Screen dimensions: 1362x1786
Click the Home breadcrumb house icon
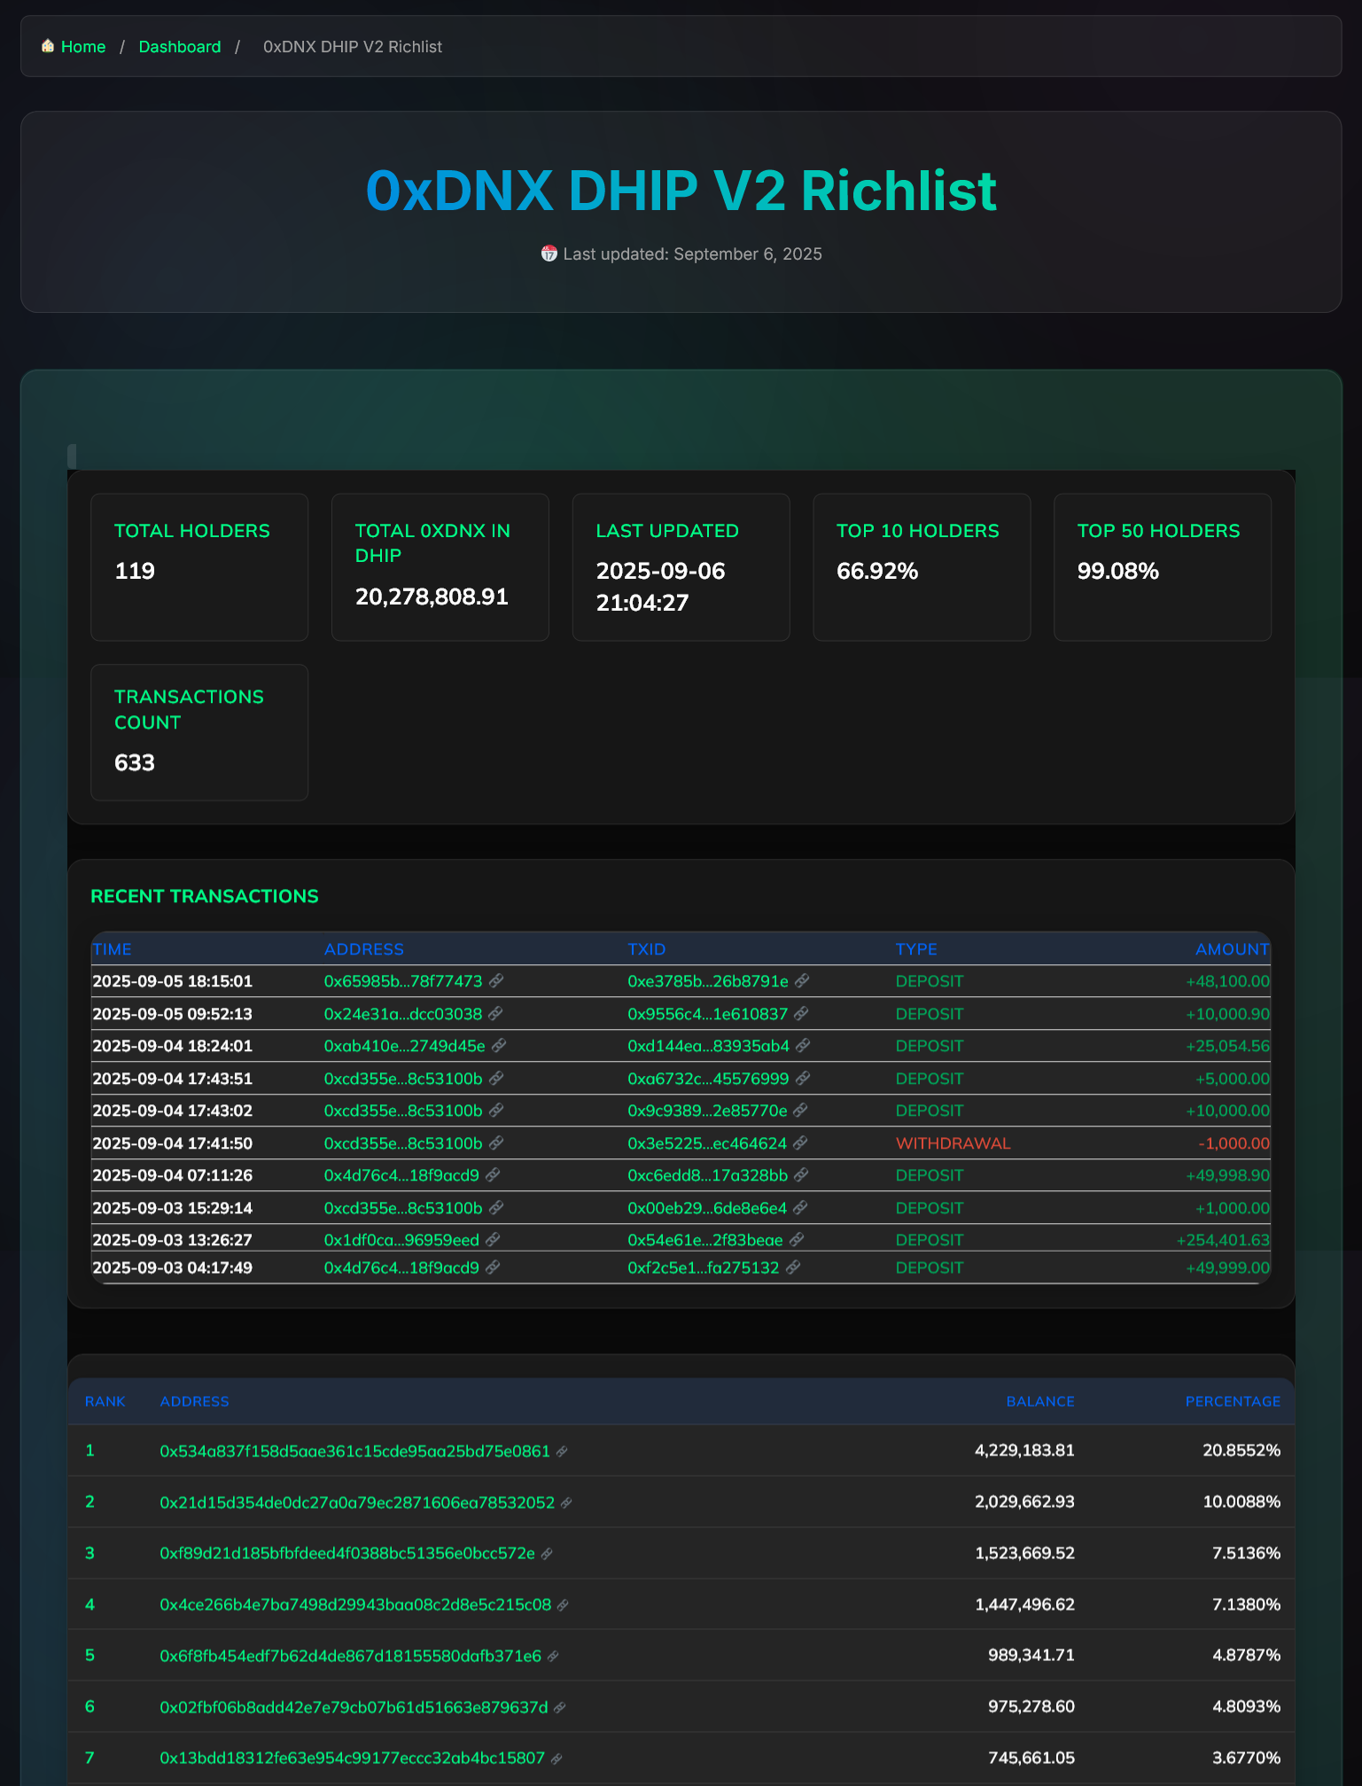coord(48,46)
